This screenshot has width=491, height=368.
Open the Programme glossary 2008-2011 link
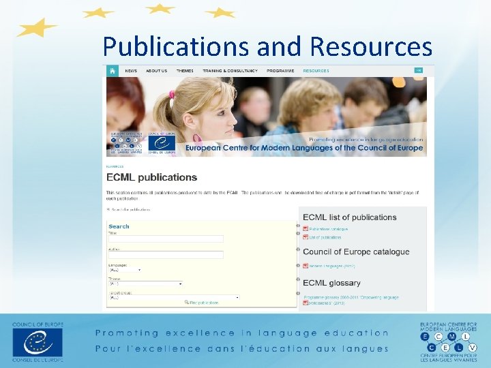coord(351,300)
